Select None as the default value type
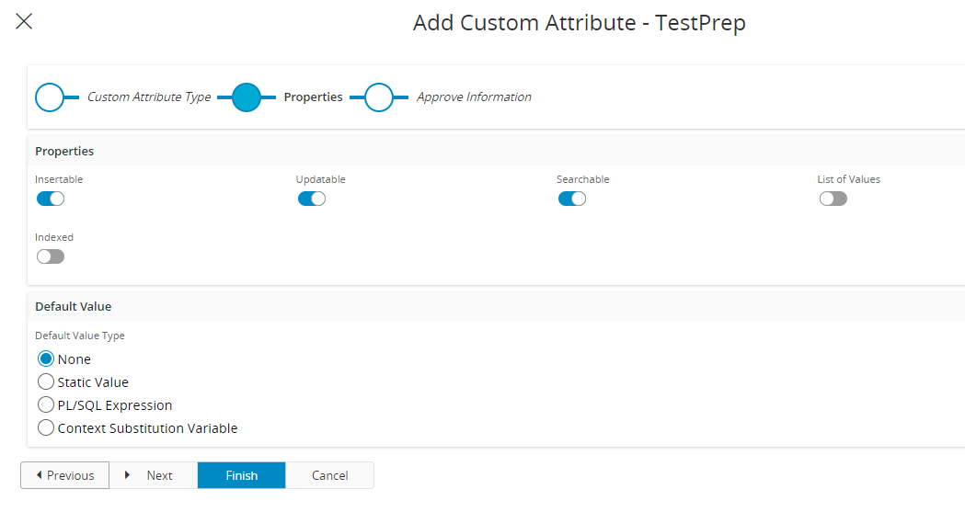The width and height of the screenshot is (965, 512). (x=46, y=359)
